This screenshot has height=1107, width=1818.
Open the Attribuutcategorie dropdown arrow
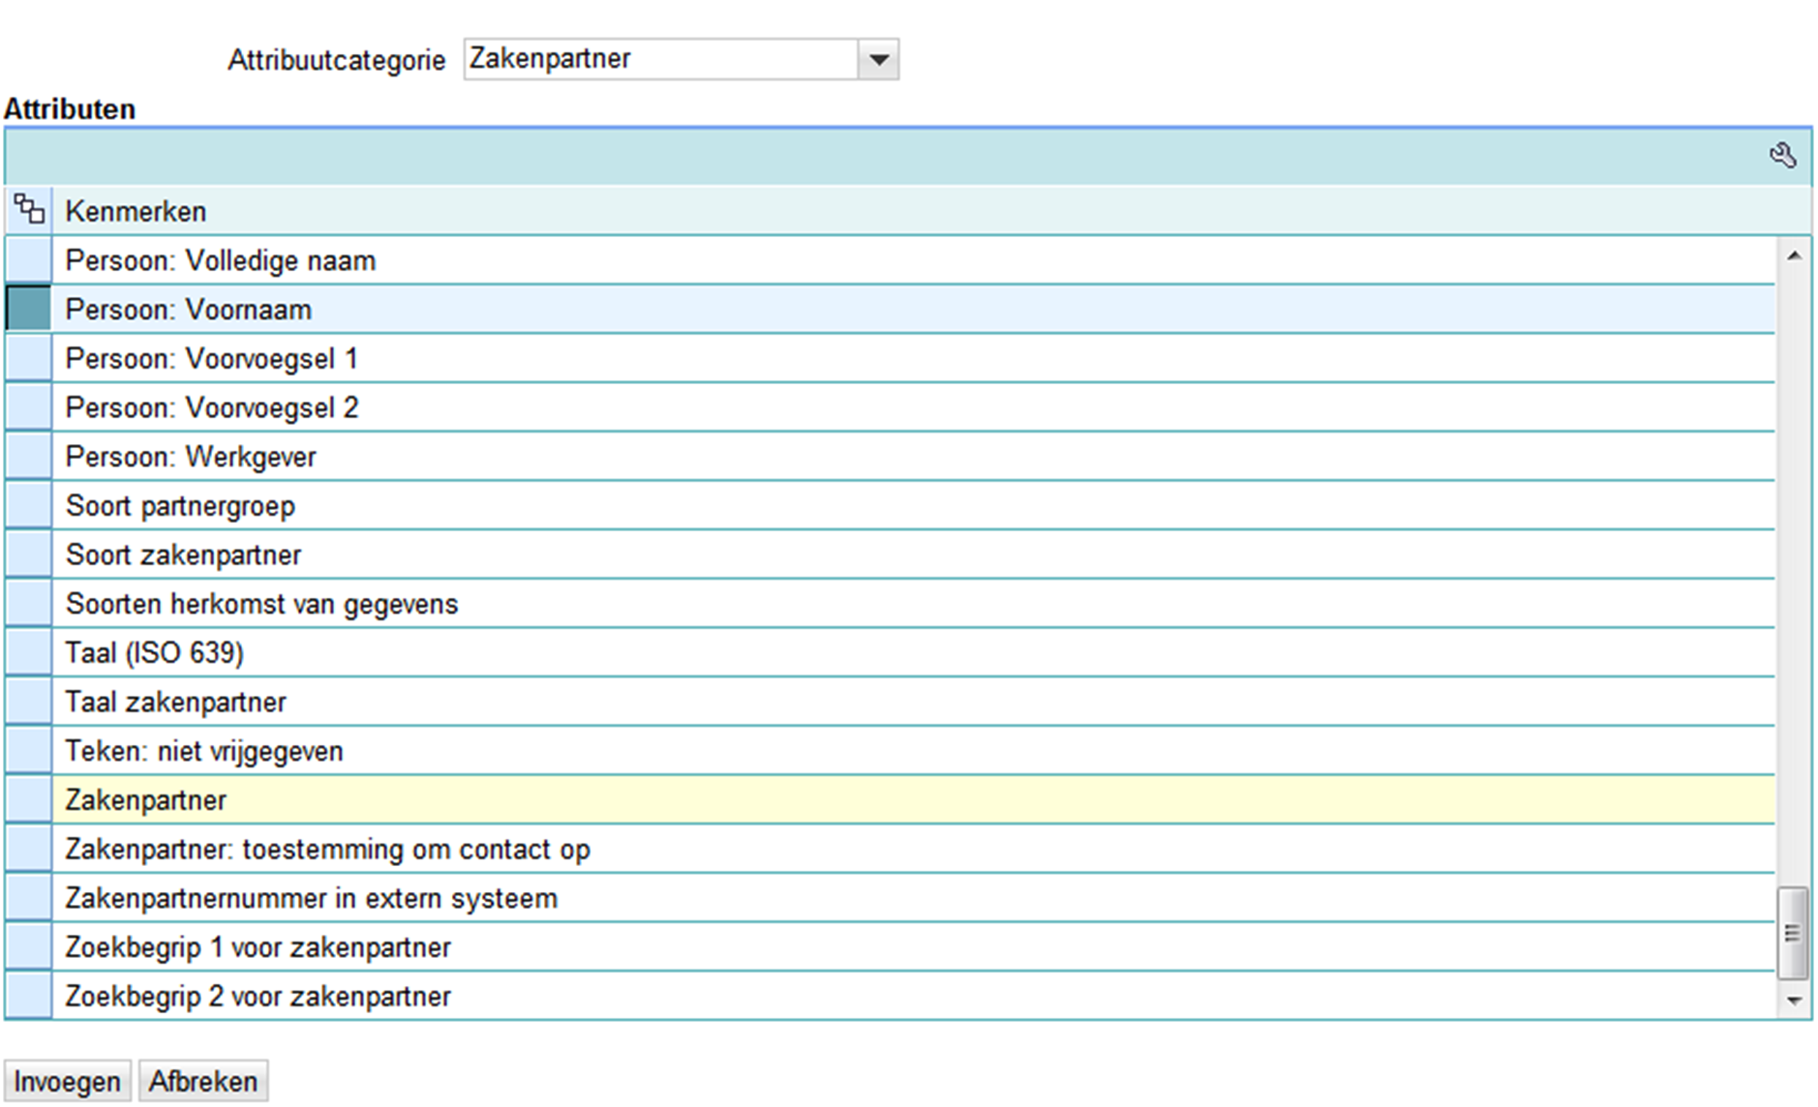click(x=878, y=59)
